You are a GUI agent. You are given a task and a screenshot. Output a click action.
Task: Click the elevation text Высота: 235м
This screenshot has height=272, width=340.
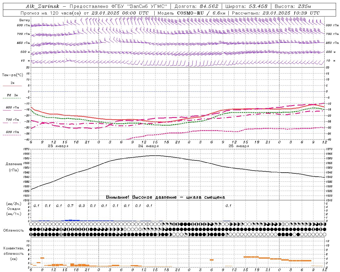[x=293, y=6]
